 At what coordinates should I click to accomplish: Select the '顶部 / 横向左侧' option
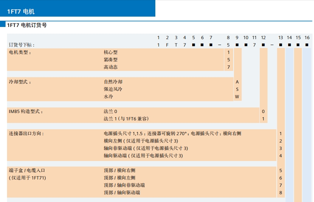[120, 178]
